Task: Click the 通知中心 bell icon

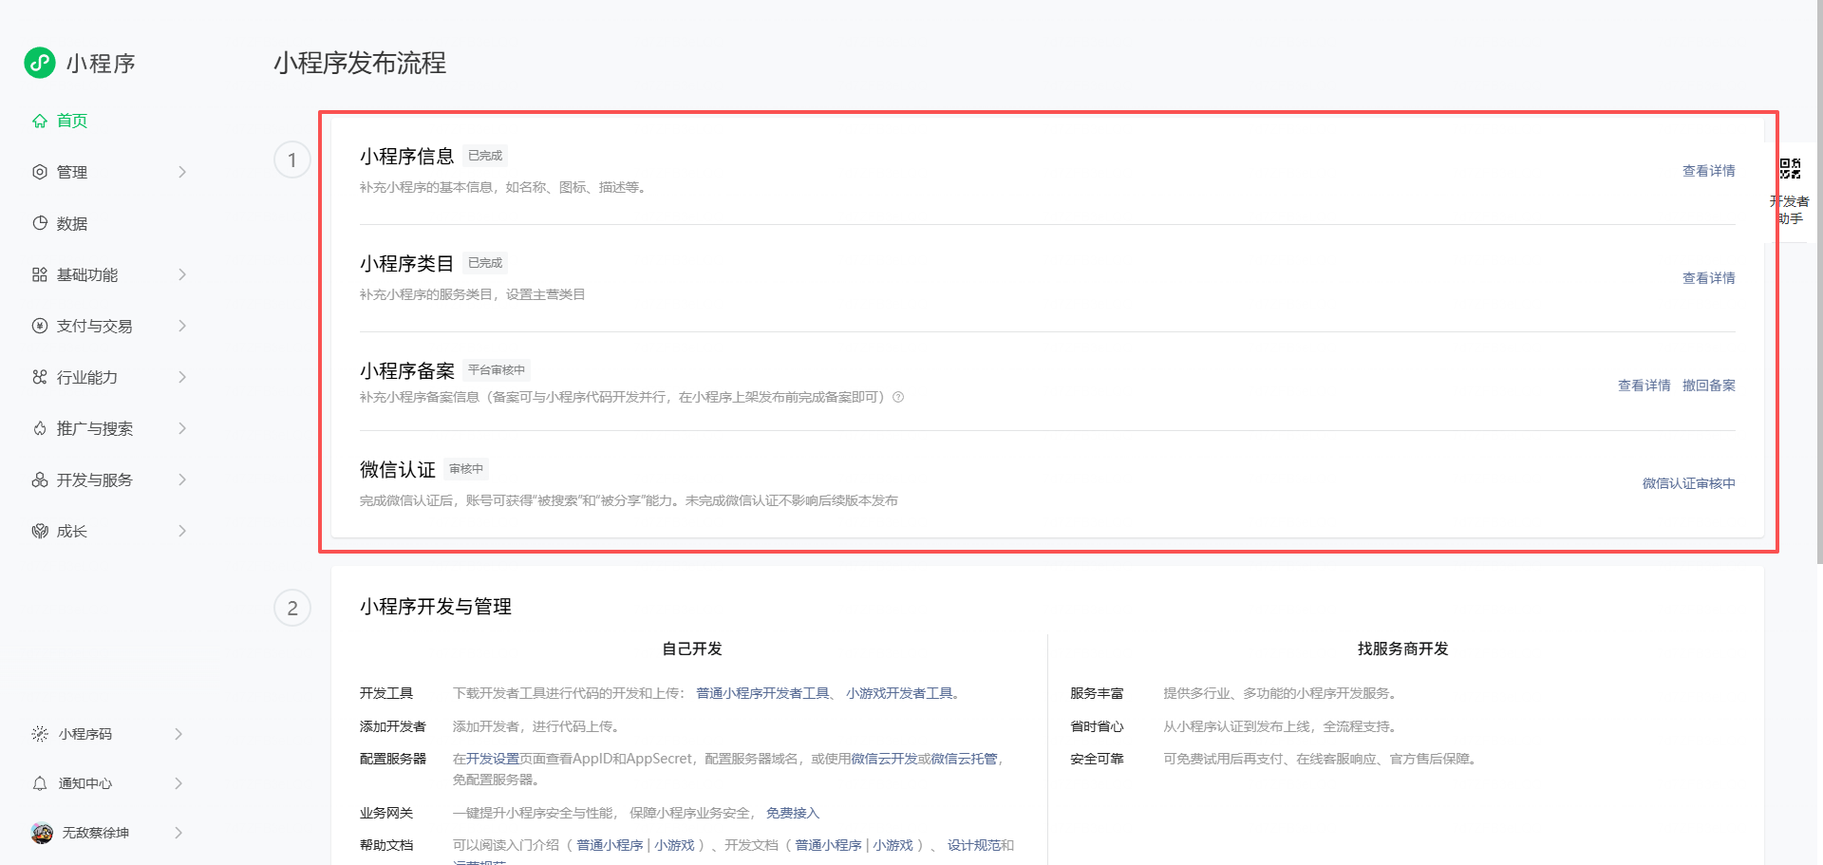Action: click(x=40, y=783)
